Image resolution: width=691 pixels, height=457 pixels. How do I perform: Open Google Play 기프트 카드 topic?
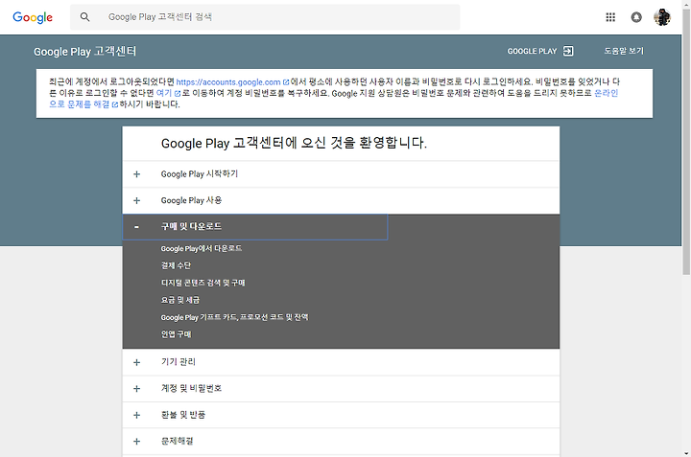click(234, 317)
